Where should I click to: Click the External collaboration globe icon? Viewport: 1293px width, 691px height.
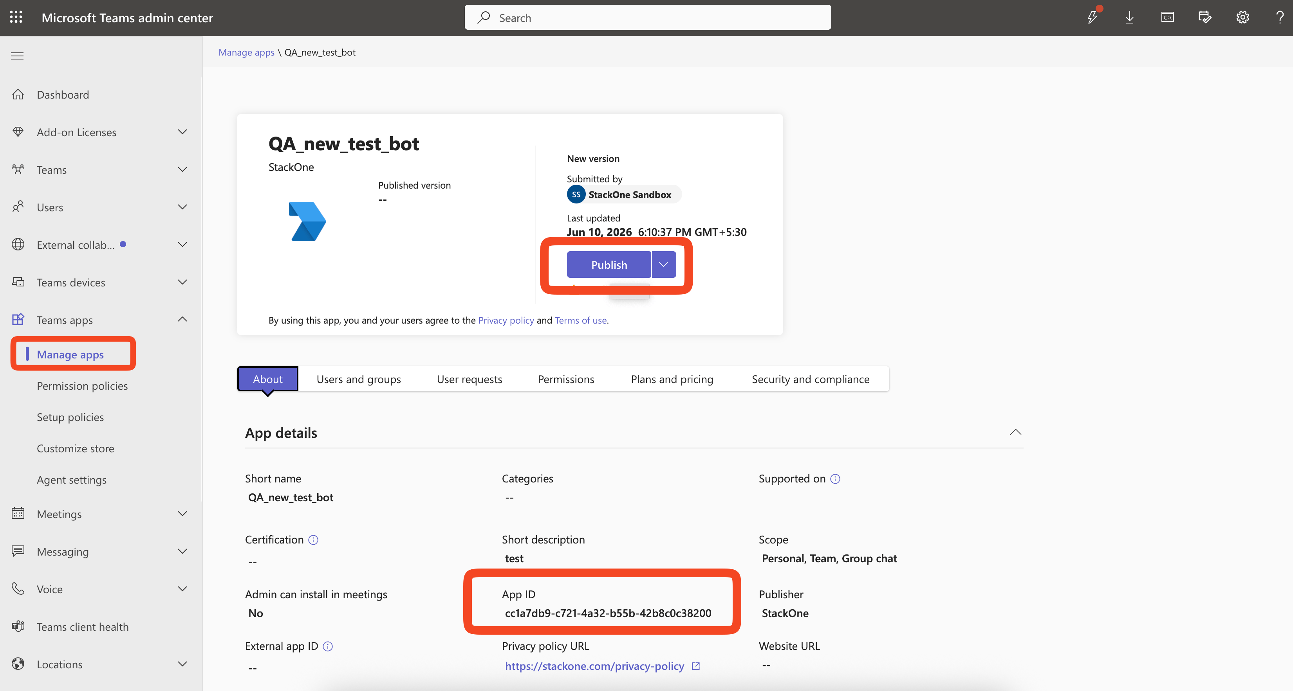click(x=18, y=245)
